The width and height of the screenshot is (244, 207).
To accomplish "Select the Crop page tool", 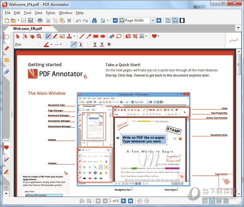I will coord(135,36).
